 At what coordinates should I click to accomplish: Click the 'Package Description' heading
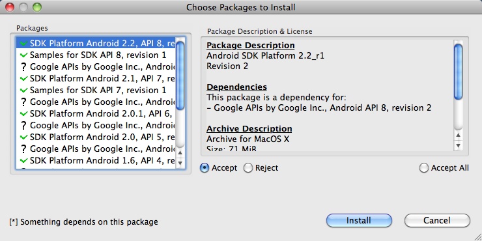tap(251, 46)
